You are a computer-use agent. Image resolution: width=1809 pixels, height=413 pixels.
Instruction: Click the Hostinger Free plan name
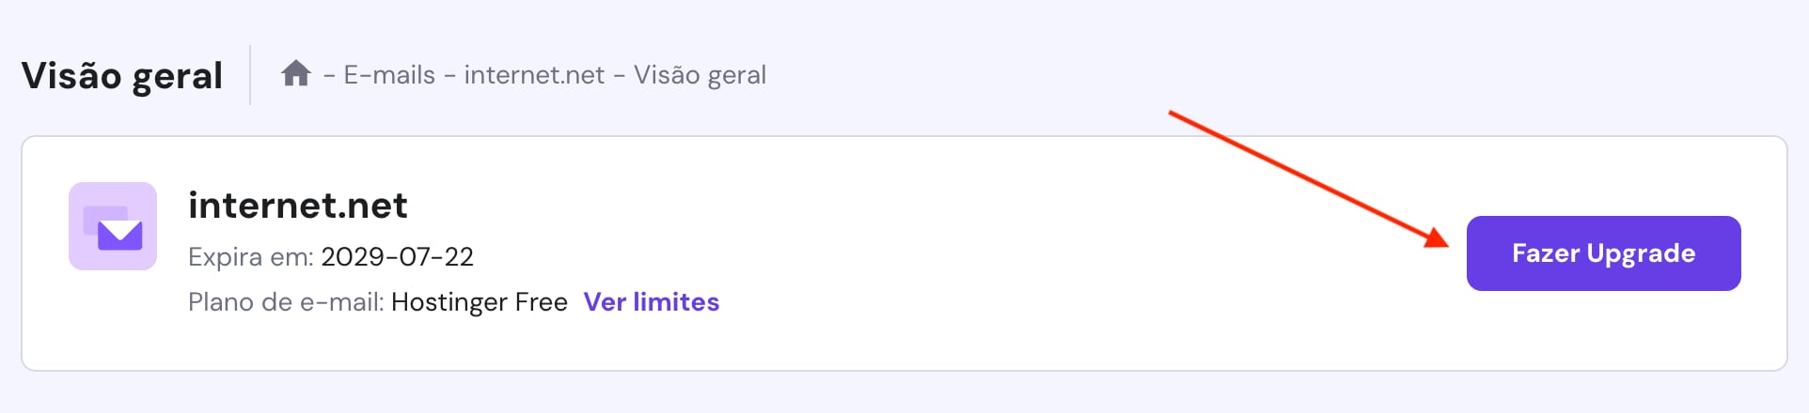480,302
